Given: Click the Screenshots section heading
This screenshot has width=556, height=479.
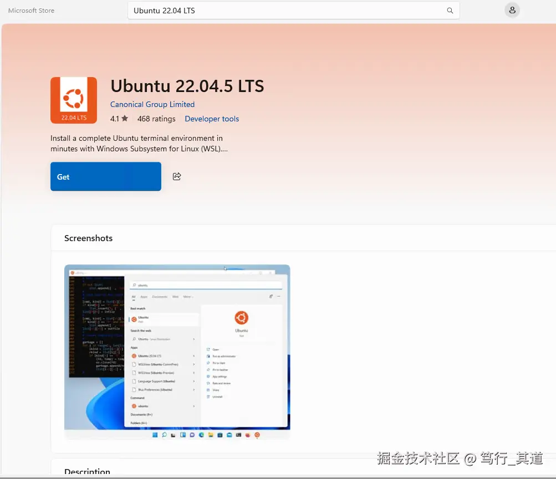Looking at the screenshot, I should [88, 238].
